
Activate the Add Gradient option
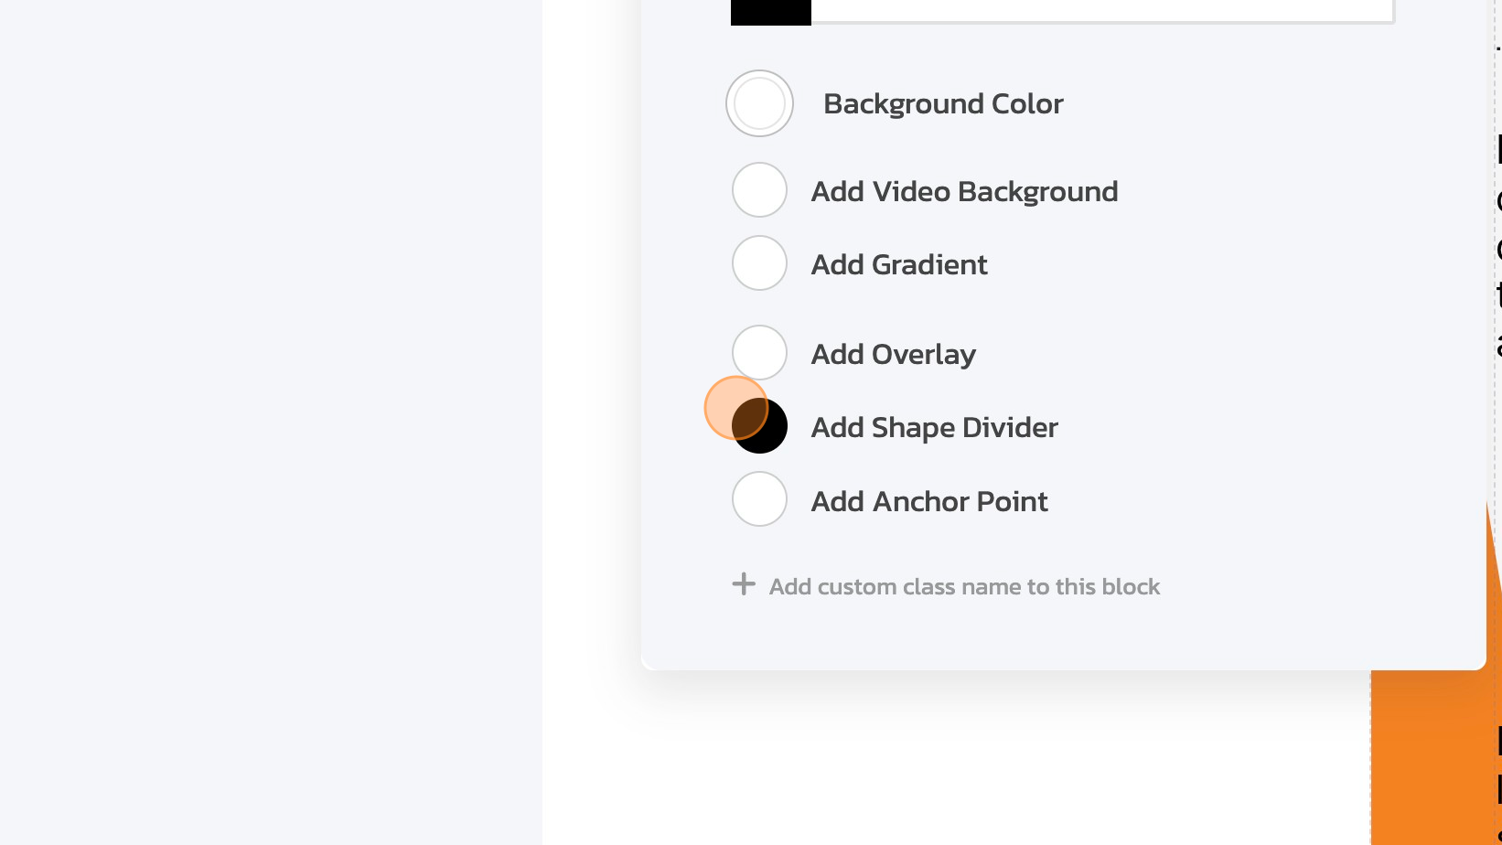coord(759,262)
